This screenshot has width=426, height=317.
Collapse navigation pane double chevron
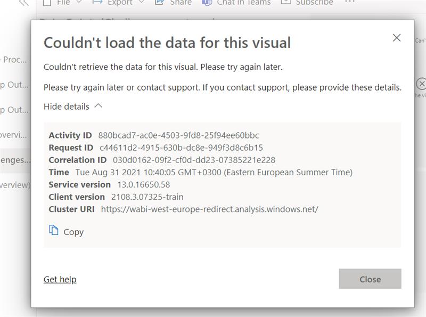(x=24, y=3)
